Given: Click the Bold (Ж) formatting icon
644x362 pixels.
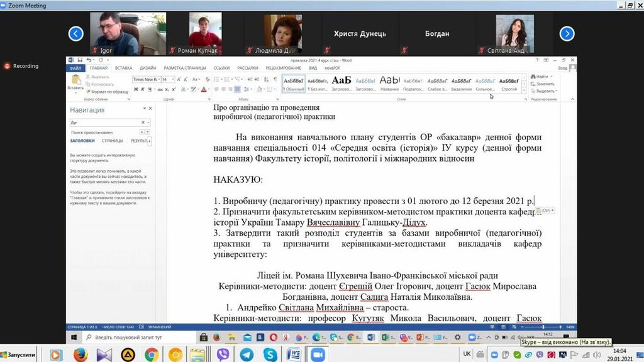Looking at the screenshot, I should tap(135, 89).
